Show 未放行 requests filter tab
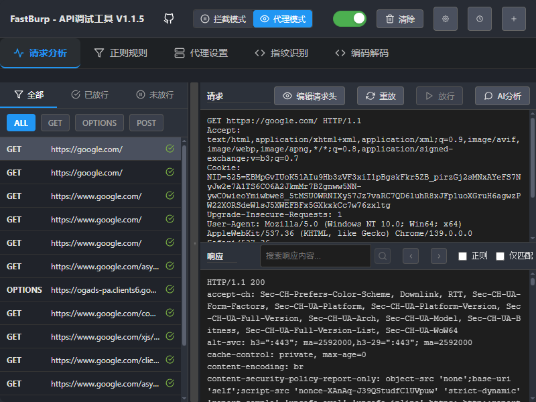Viewport: 536px width, 402px height. click(x=155, y=94)
